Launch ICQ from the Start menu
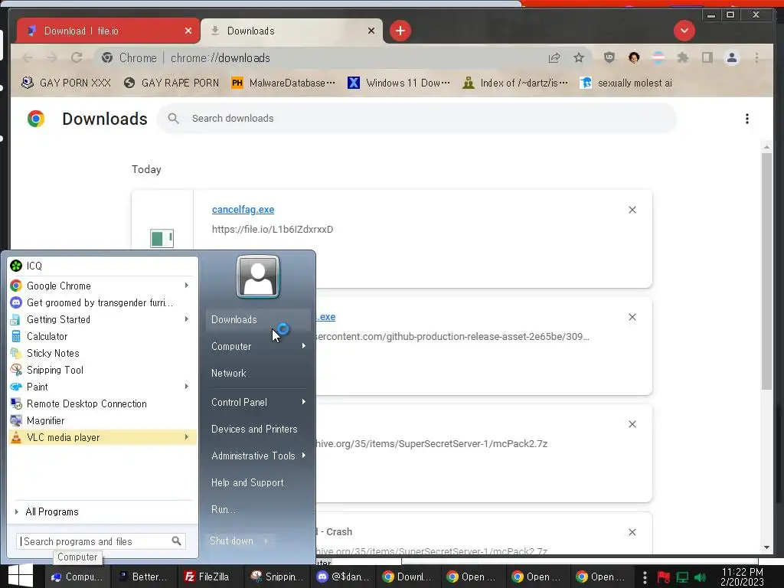The image size is (784, 588). click(x=103, y=266)
